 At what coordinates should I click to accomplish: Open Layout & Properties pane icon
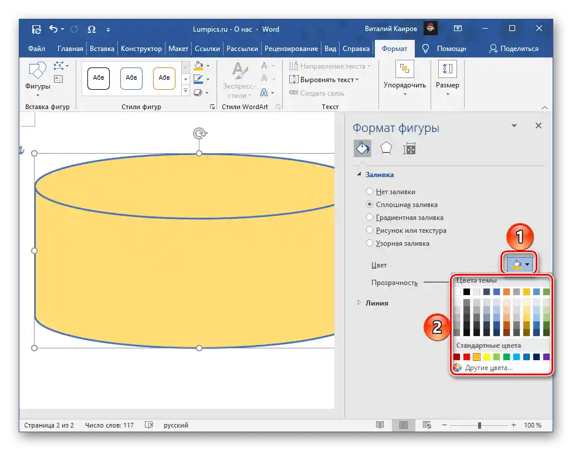(x=409, y=148)
